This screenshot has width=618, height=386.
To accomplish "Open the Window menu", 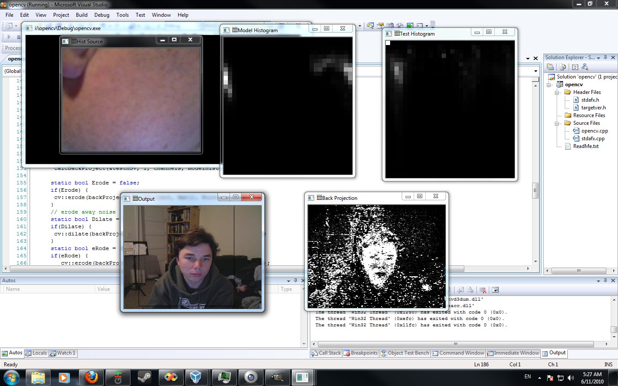I will pos(161,15).
